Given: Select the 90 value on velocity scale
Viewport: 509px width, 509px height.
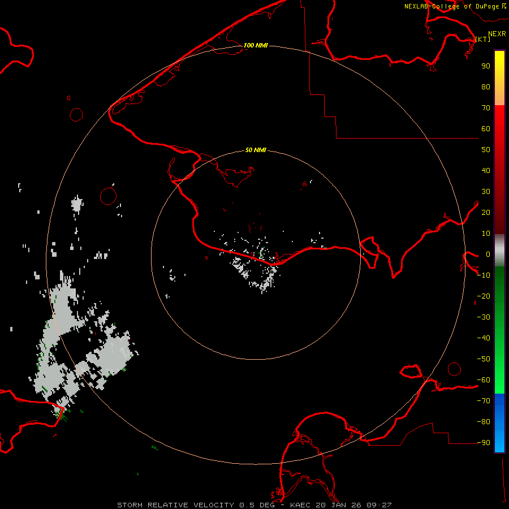Looking at the screenshot, I should (x=486, y=66).
